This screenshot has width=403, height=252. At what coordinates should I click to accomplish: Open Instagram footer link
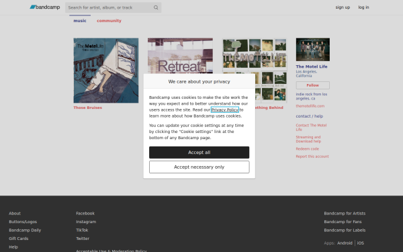coord(86,222)
